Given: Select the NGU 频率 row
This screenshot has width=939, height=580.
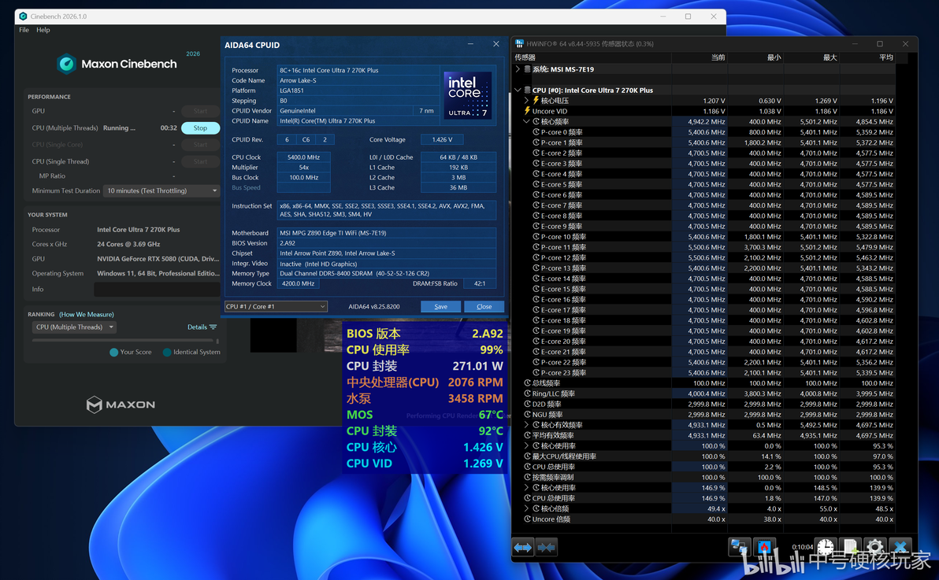Looking at the screenshot, I should tap(703, 415).
